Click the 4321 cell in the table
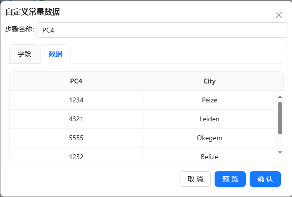The image size is (292, 197). click(76, 119)
